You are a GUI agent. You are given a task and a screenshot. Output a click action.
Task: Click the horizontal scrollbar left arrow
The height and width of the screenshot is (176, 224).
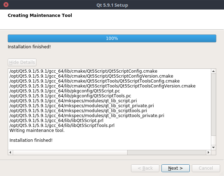[10, 152]
